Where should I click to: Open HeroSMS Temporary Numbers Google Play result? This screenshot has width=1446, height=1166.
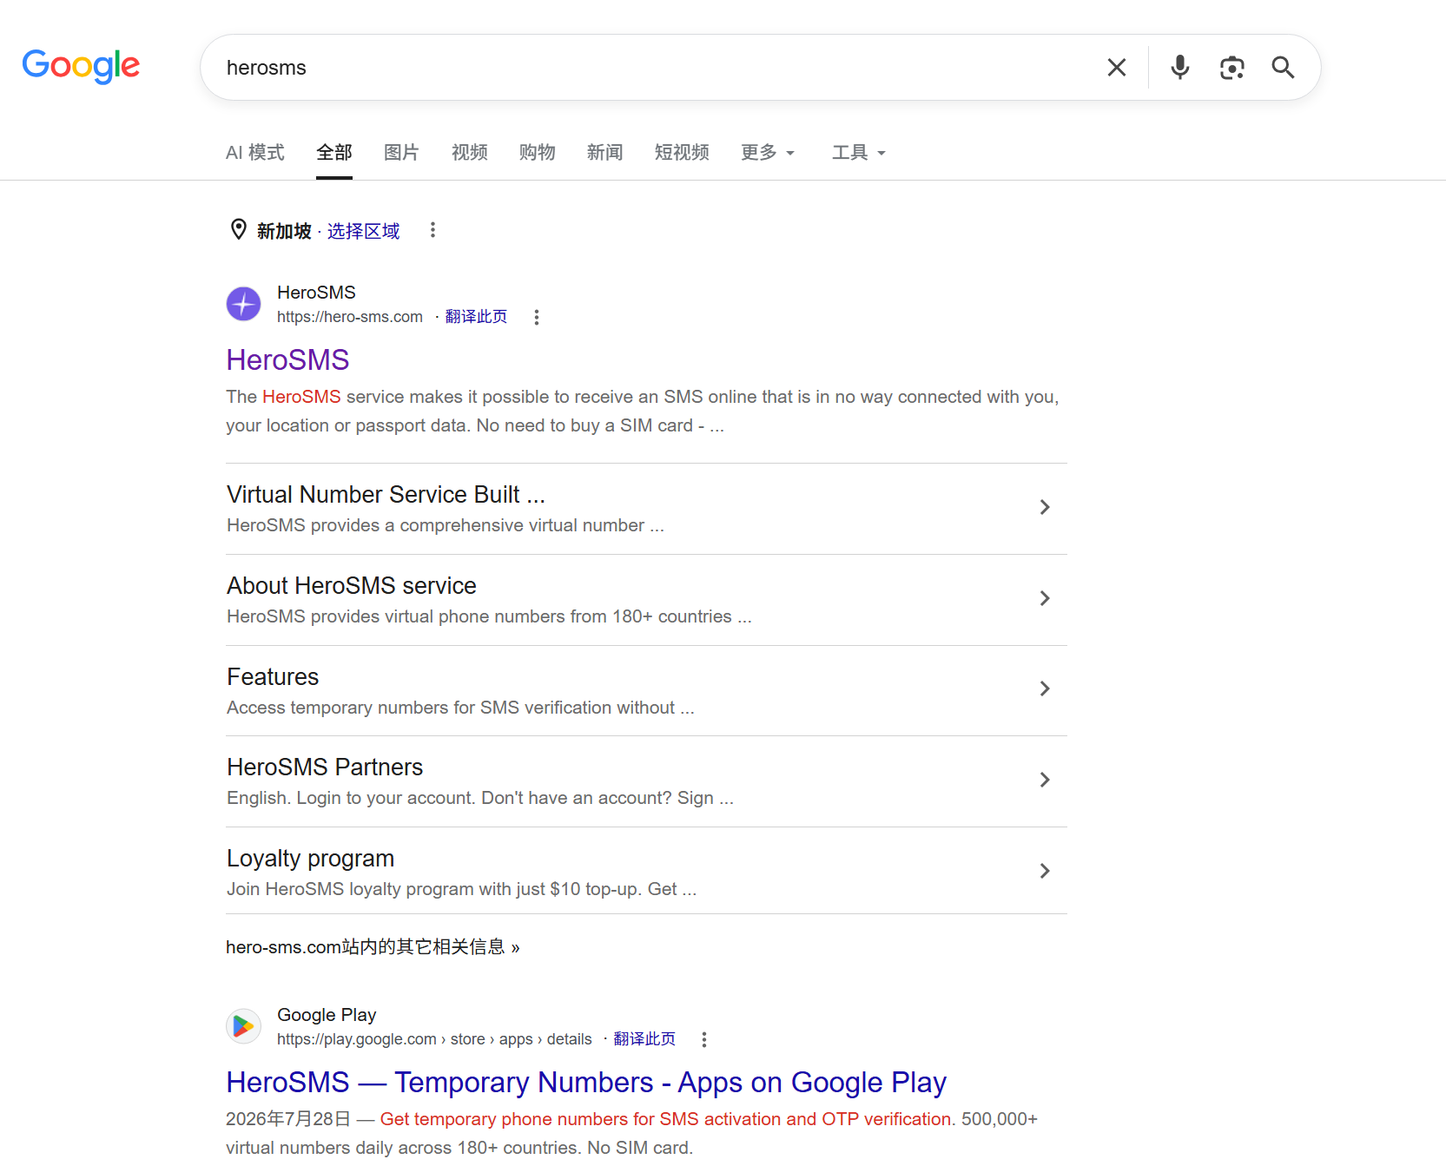coord(586,1083)
